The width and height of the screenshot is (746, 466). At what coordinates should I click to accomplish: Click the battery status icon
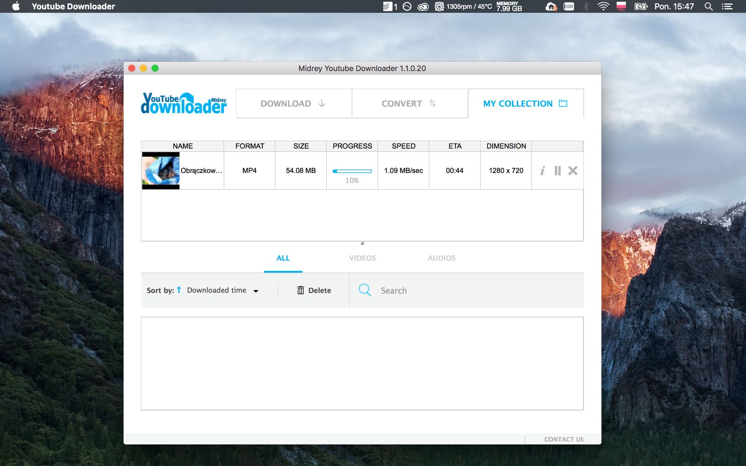[x=641, y=6]
